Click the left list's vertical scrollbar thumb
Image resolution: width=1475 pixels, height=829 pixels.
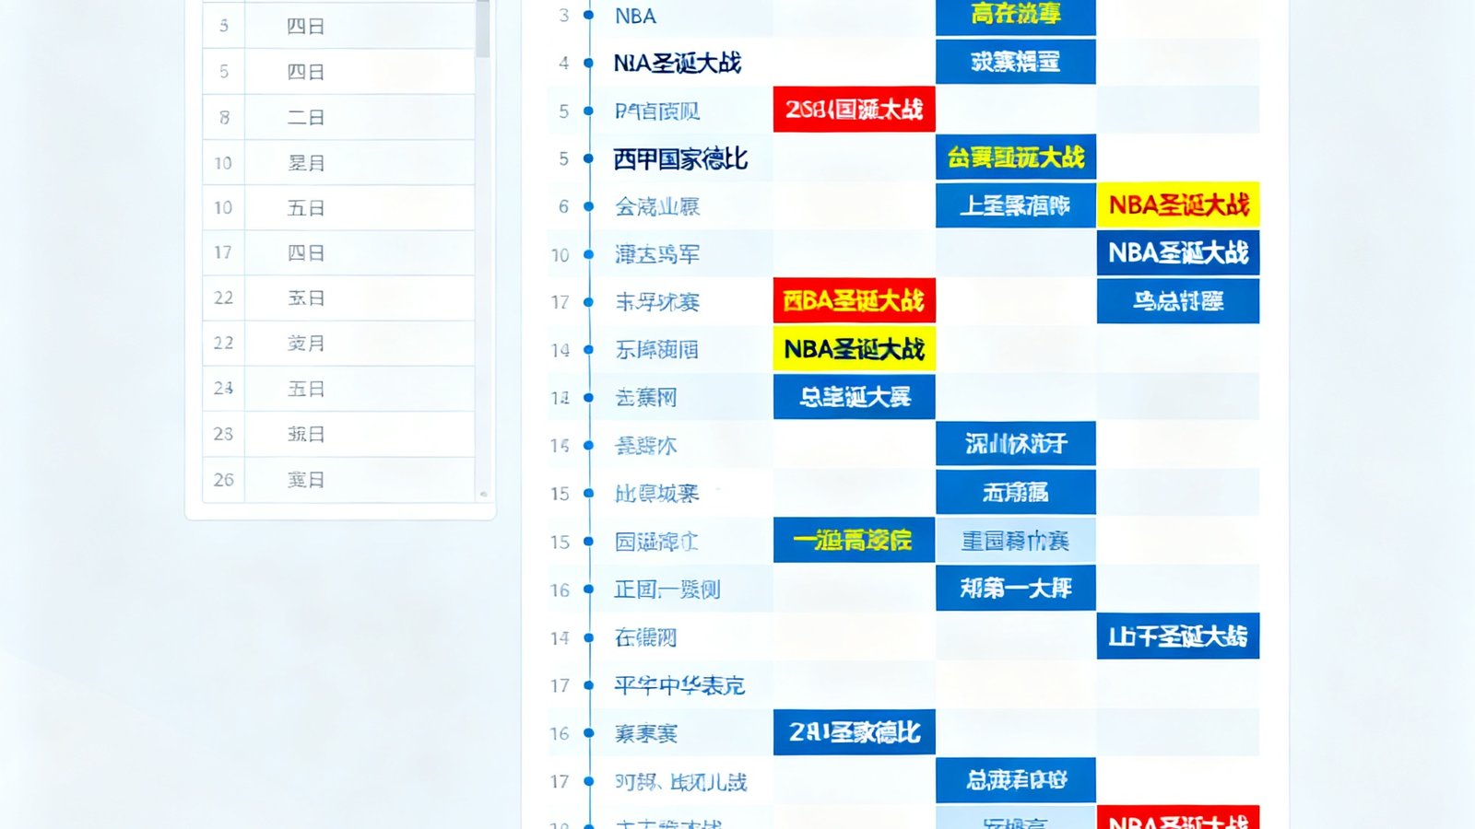[482, 29]
